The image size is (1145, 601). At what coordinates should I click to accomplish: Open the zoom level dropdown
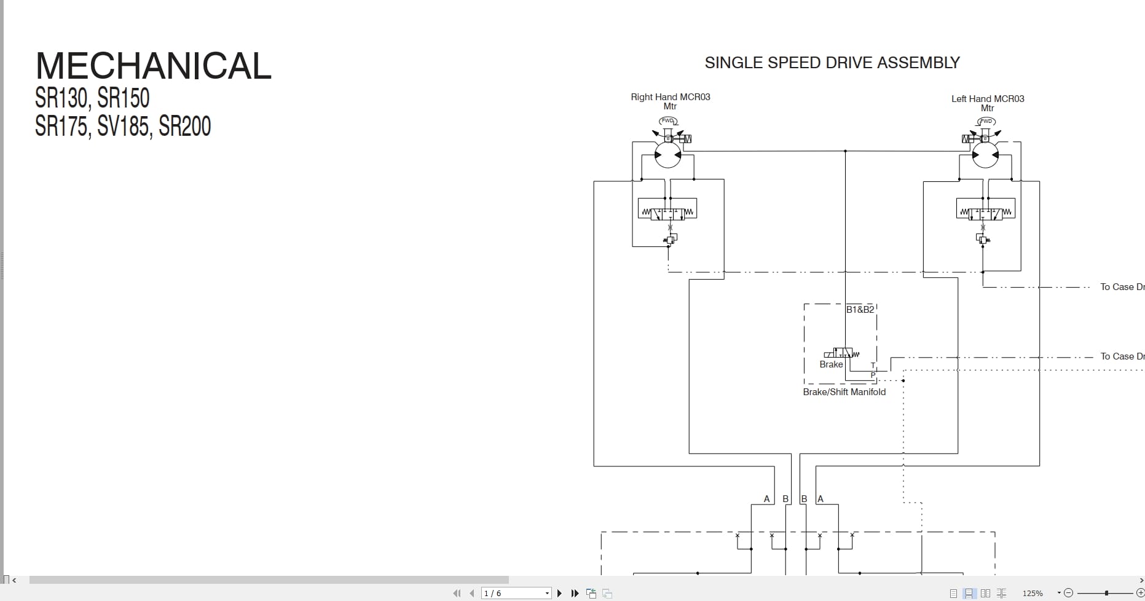[1059, 593]
